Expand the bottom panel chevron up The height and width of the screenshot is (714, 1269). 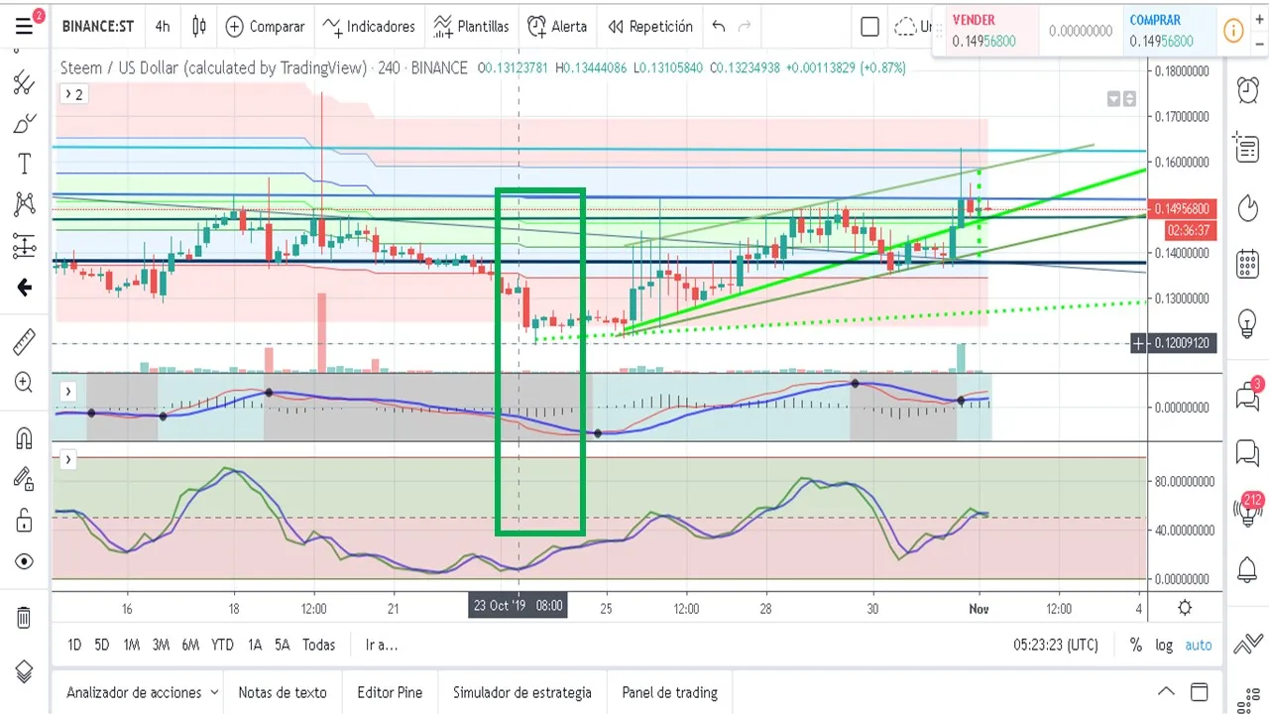pyautogui.click(x=1167, y=692)
